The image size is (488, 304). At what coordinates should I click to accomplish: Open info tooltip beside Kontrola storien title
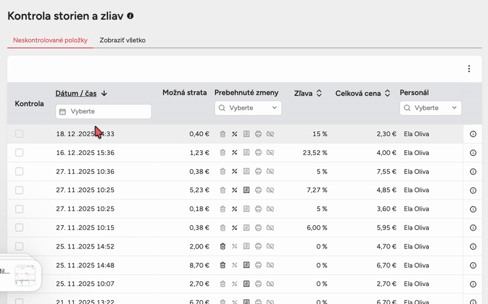(x=131, y=16)
